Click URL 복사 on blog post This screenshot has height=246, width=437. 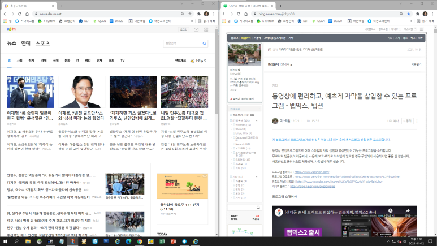[393, 121]
